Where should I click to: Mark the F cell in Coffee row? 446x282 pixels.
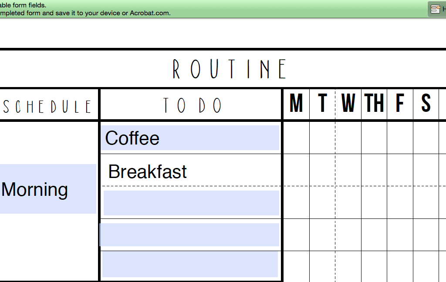400,138
